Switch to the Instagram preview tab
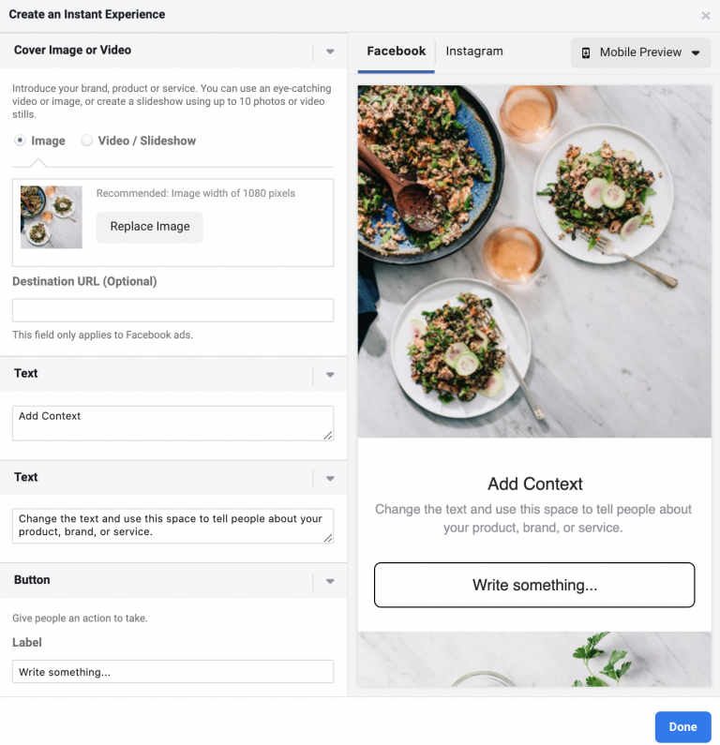This screenshot has width=720, height=745. [474, 52]
